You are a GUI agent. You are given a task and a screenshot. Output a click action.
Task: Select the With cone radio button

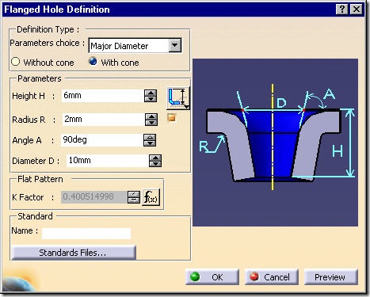point(93,62)
